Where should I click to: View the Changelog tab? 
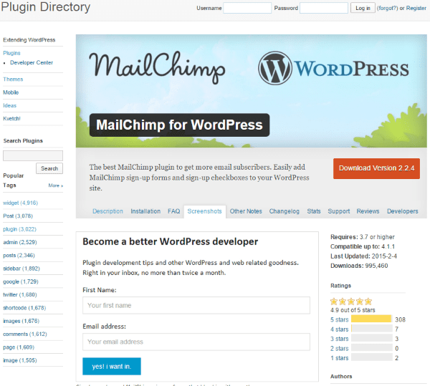[x=284, y=211]
